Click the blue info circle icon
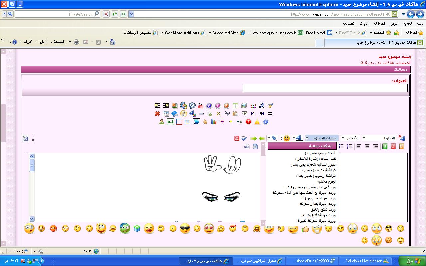426x266 pixels. pyautogui.click(x=266, y=122)
